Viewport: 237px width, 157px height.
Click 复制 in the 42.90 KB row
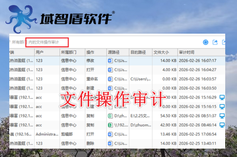point(90,125)
